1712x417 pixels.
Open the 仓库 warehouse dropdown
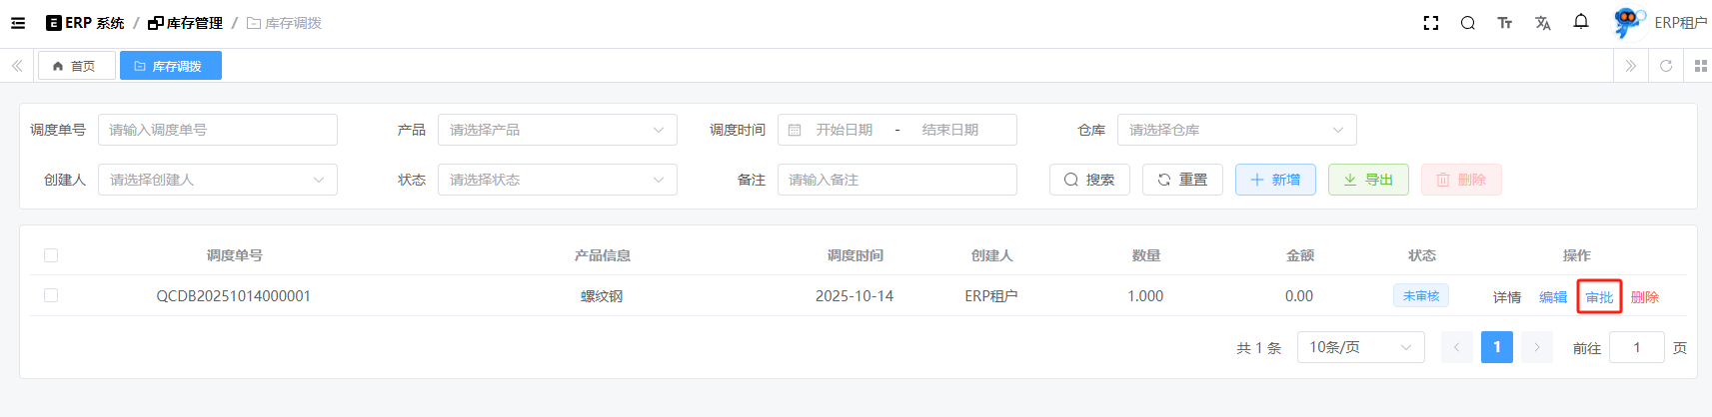coord(1235,130)
